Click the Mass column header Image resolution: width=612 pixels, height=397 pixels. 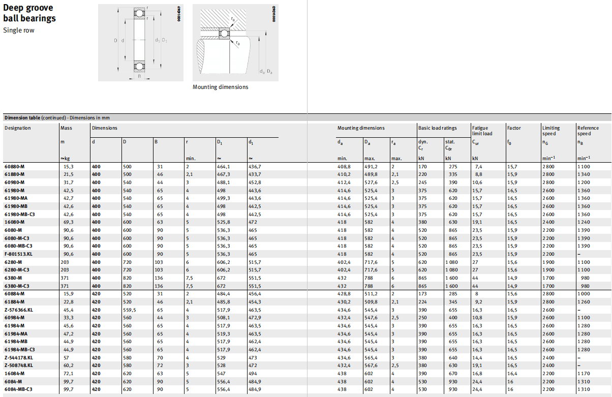click(x=67, y=128)
